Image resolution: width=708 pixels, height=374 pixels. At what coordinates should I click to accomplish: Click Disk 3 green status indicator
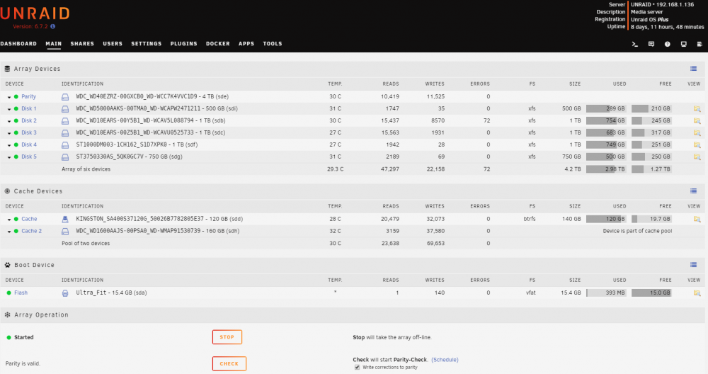pos(16,132)
